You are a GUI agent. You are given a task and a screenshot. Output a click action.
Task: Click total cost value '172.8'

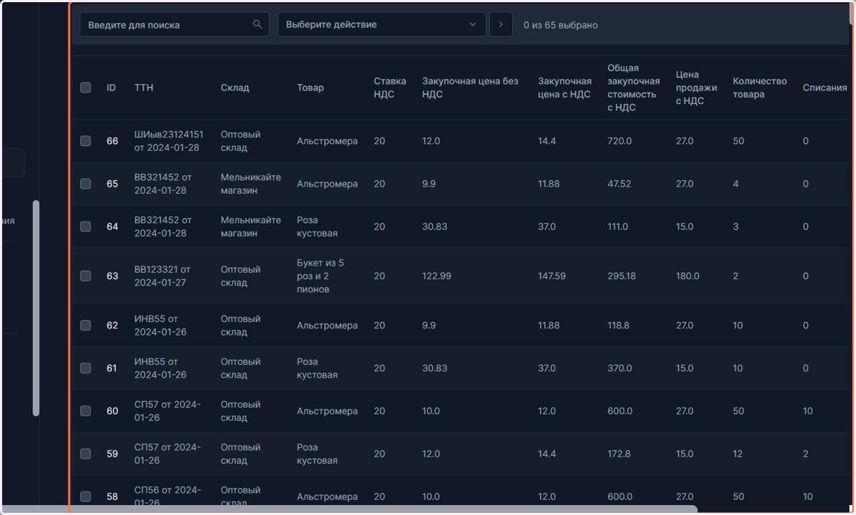[619, 454]
